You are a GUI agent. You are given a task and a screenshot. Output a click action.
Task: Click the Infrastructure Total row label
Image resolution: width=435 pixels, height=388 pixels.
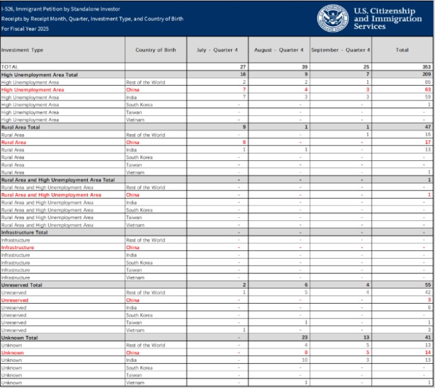[24, 232]
